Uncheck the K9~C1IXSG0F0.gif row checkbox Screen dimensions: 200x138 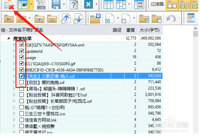(22, 64)
